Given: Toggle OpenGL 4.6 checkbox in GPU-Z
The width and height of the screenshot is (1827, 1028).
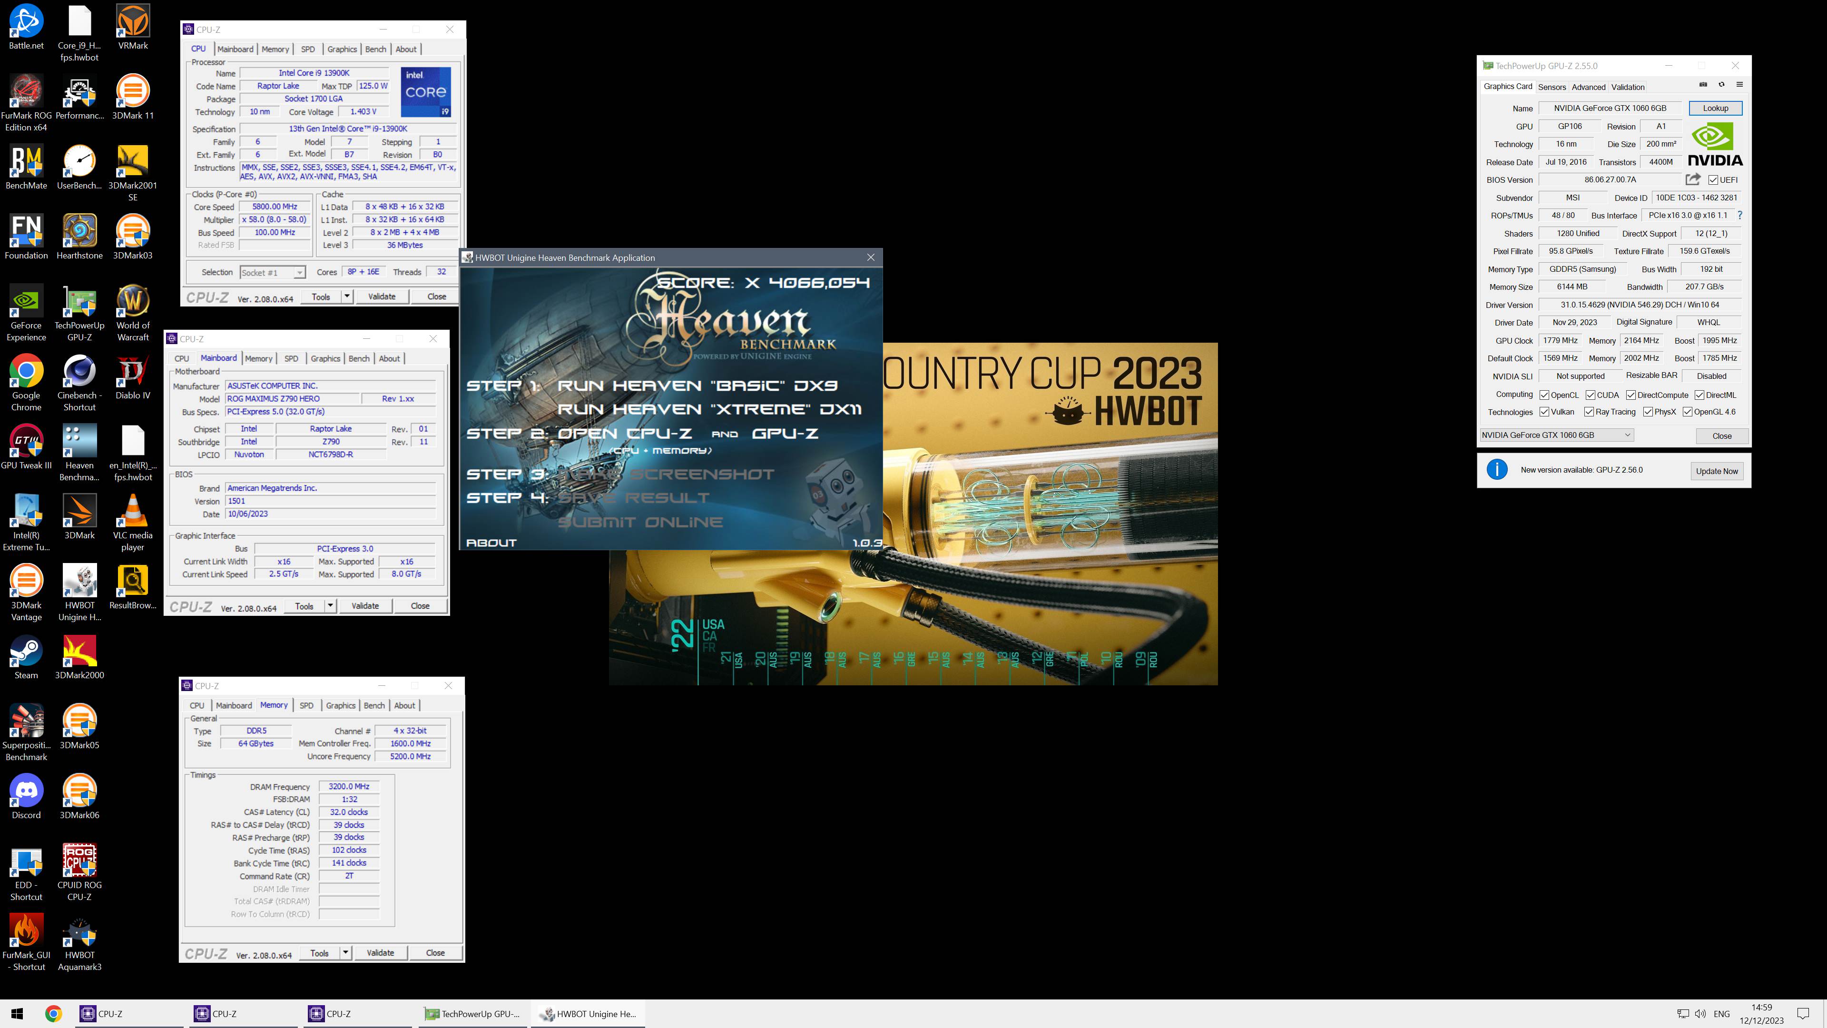Looking at the screenshot, I should 1687,412.
